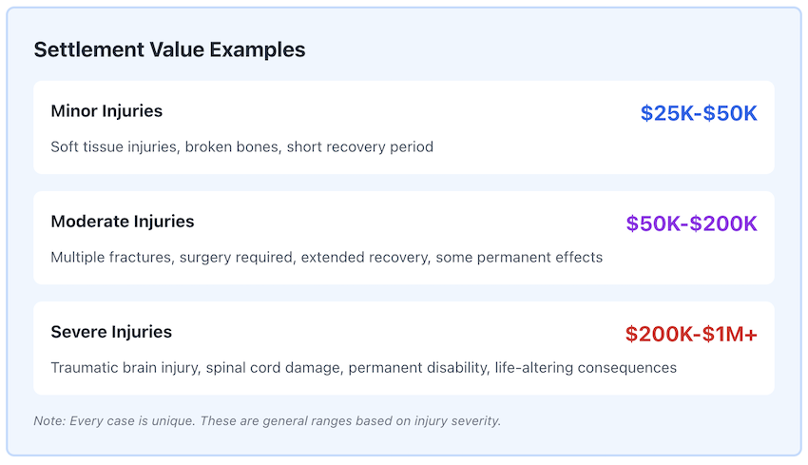Click the life-altering consequences text
The height and width of the screenshot is (465, 808).
pos(586,368)
